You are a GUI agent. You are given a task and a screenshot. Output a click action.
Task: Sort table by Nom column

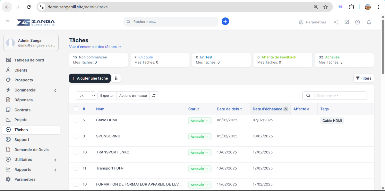point(100,109)
